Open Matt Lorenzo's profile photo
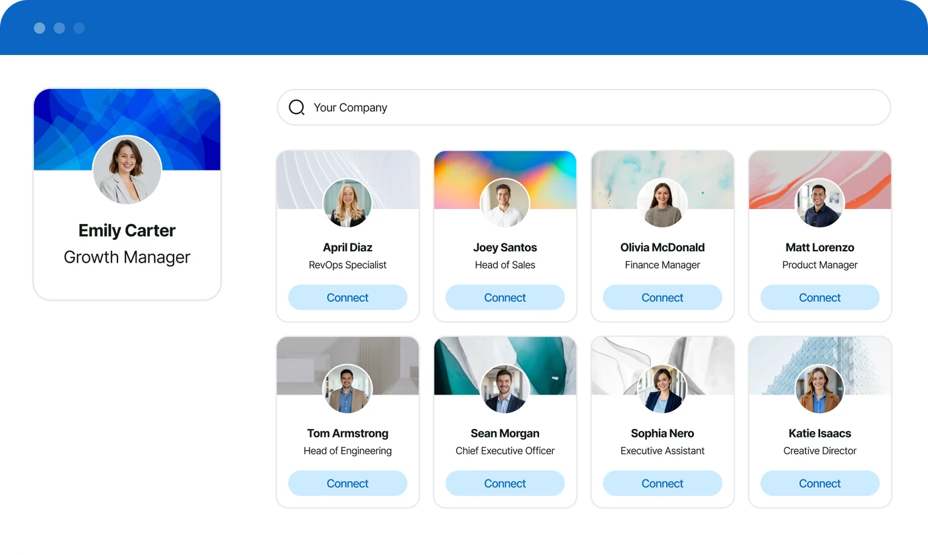 (820, 204)
